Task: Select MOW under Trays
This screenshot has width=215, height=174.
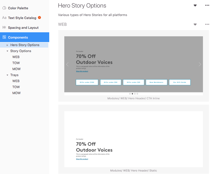Action: pyautogui.click(x=17, y=93)
